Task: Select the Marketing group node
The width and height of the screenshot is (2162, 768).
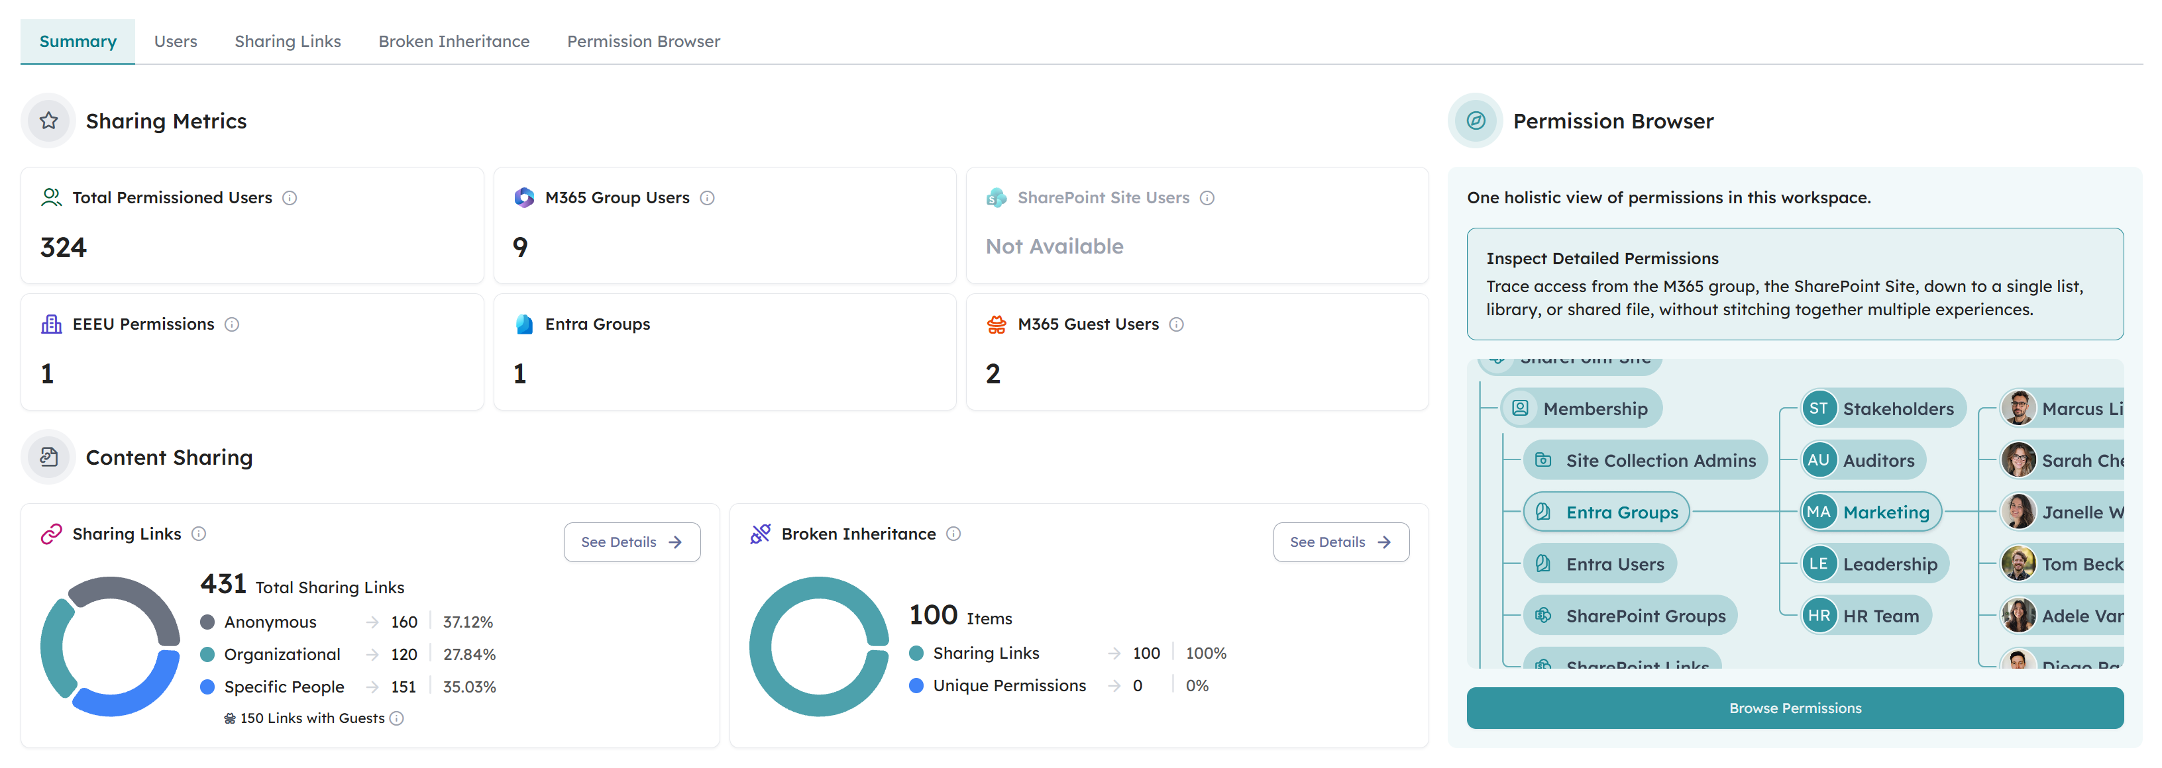Action: tap(1870, 512)
